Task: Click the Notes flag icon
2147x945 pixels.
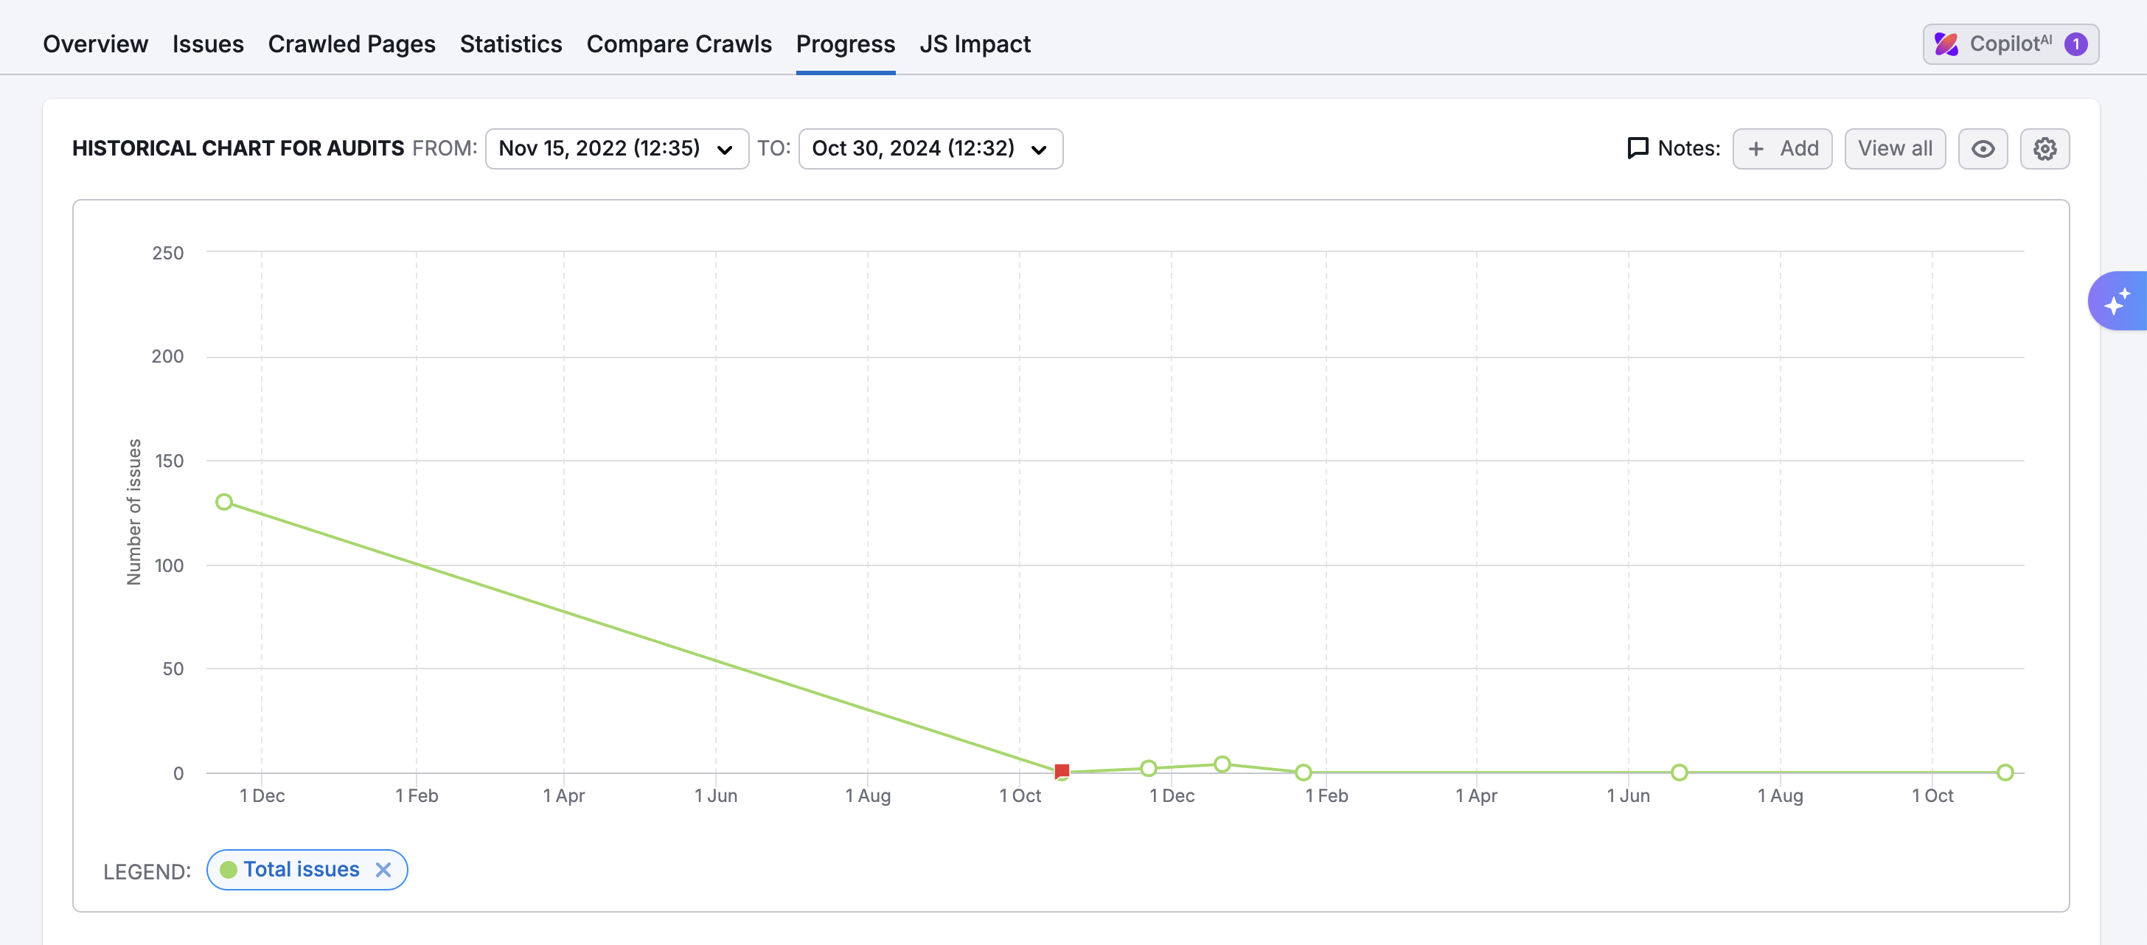Action: click(x=1637, y=148)
